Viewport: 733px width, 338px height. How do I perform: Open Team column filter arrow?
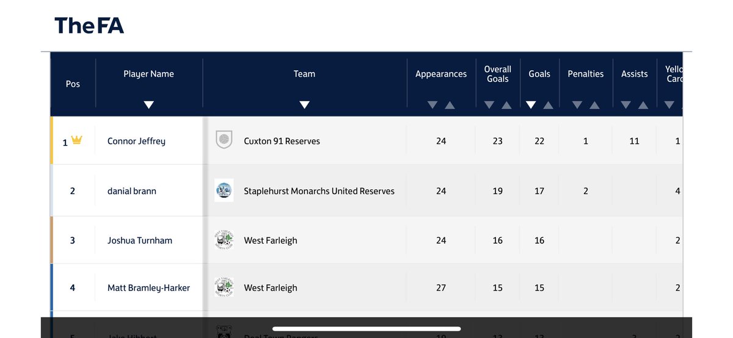[304, 105]
